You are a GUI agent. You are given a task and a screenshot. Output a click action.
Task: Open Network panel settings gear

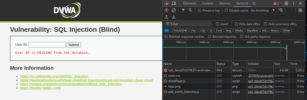tap(300, 10)
